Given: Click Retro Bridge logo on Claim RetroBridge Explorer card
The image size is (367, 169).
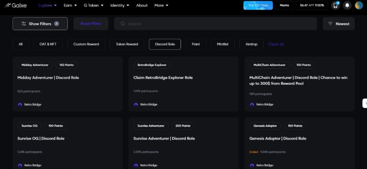Looking at the screenshot, I should click(136, 105).
